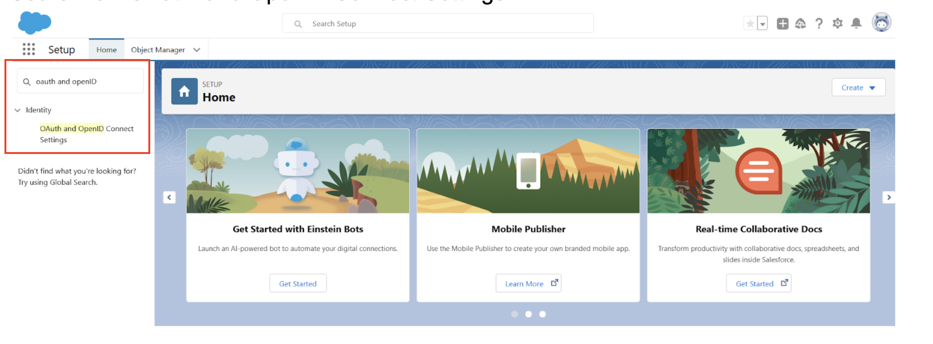Click the 'Mobile Publisher' card heading
933x344 pixels.
[x=528, y=229]
